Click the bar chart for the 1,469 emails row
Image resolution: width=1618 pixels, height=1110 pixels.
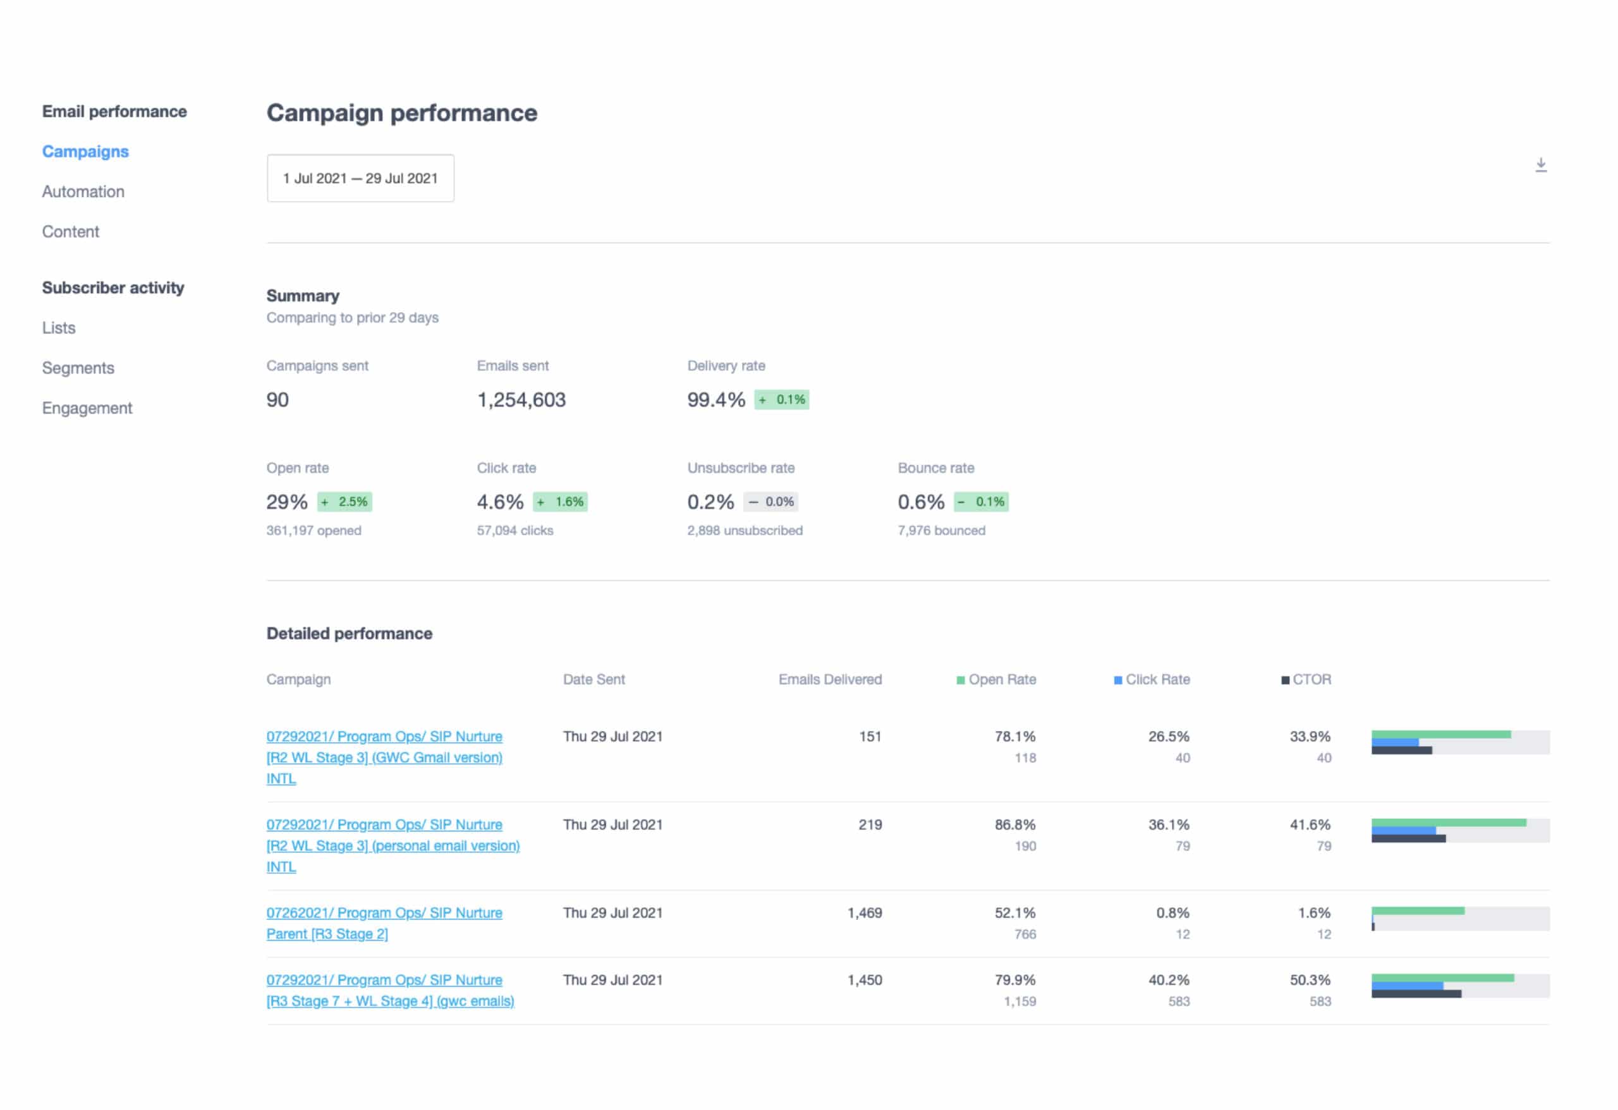point(1459,918)
